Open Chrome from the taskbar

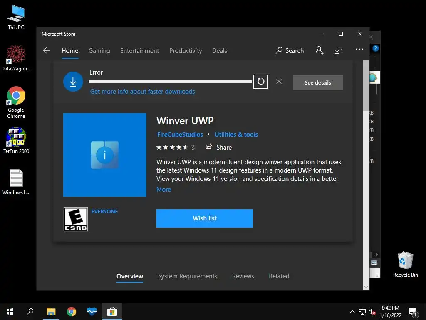point(72,312)
